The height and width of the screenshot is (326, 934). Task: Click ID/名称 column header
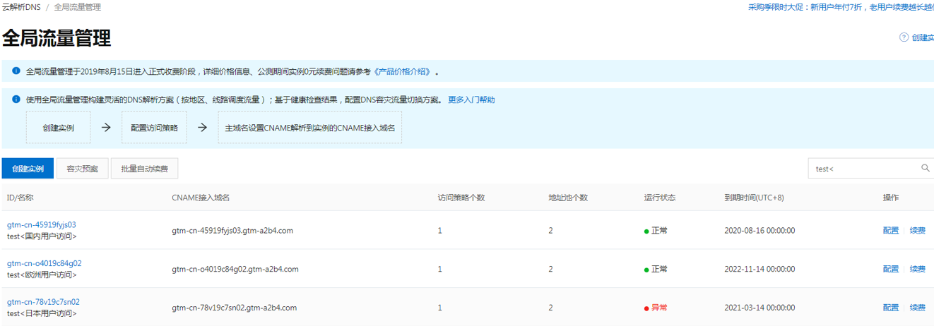20,198
